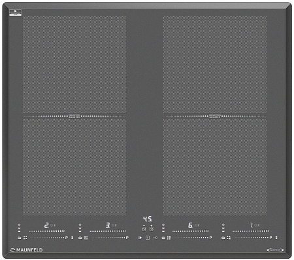Set the power slider under level 6

point(190,231)
